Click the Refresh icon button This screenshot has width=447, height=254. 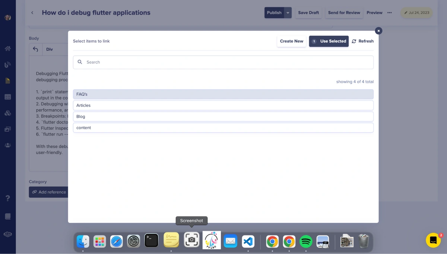click(x=354, y=41)
